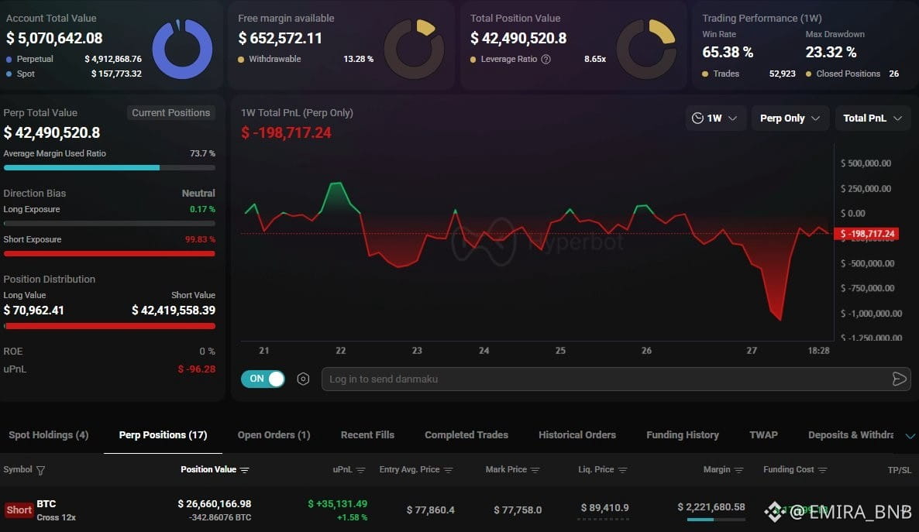Sort by Position Value column icon
Screen dimensions: 919x532
point(245,470)
